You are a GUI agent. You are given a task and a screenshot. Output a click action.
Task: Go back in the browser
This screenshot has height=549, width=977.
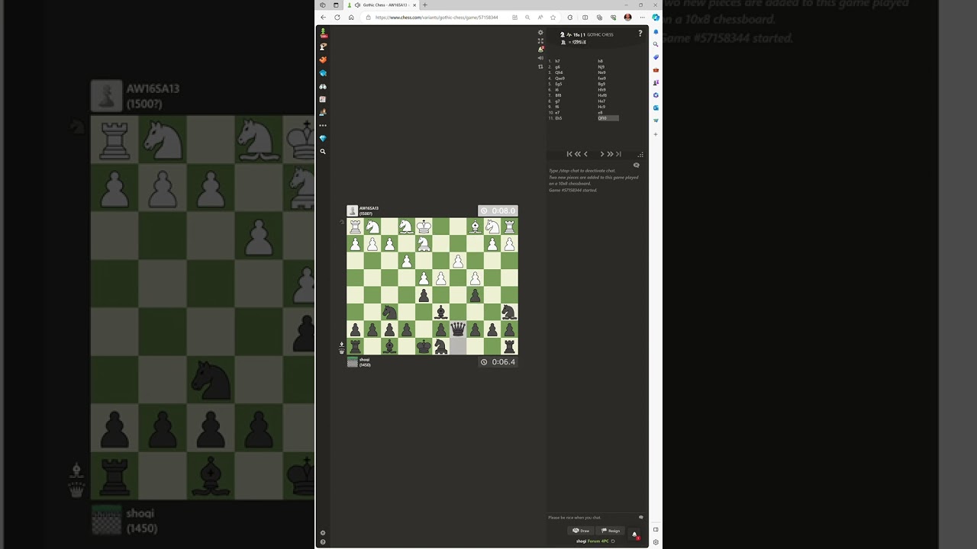(323, 18)
